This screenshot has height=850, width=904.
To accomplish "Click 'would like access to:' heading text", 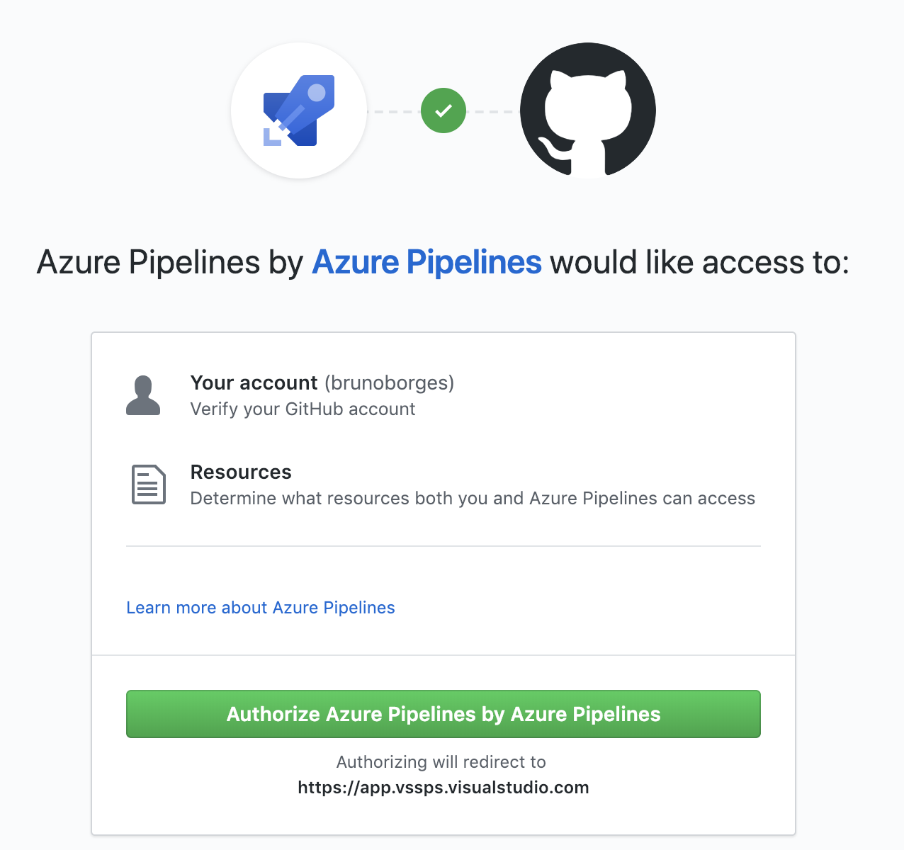I will [x=699, y=262].
